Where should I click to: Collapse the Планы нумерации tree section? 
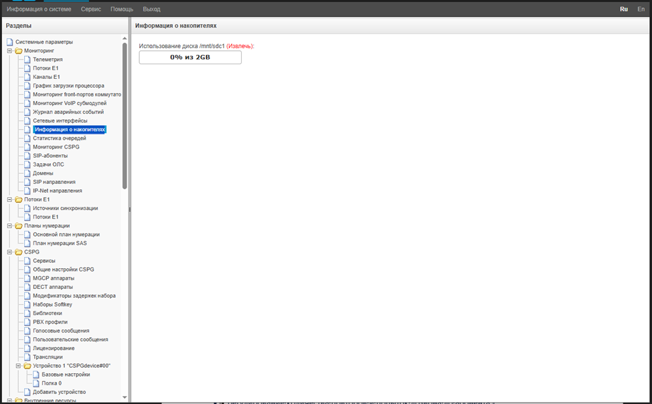pyautogui.click(x=9, y=226)
